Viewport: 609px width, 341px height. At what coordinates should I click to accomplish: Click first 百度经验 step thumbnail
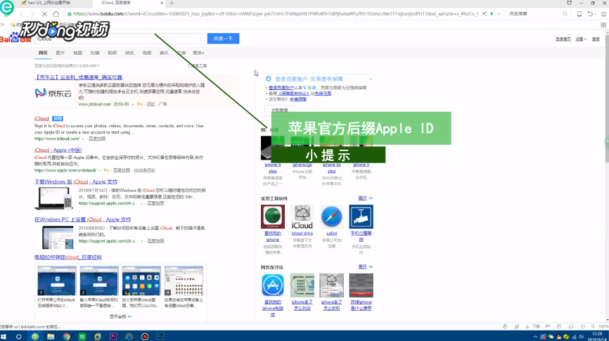[x=57, y=281]
